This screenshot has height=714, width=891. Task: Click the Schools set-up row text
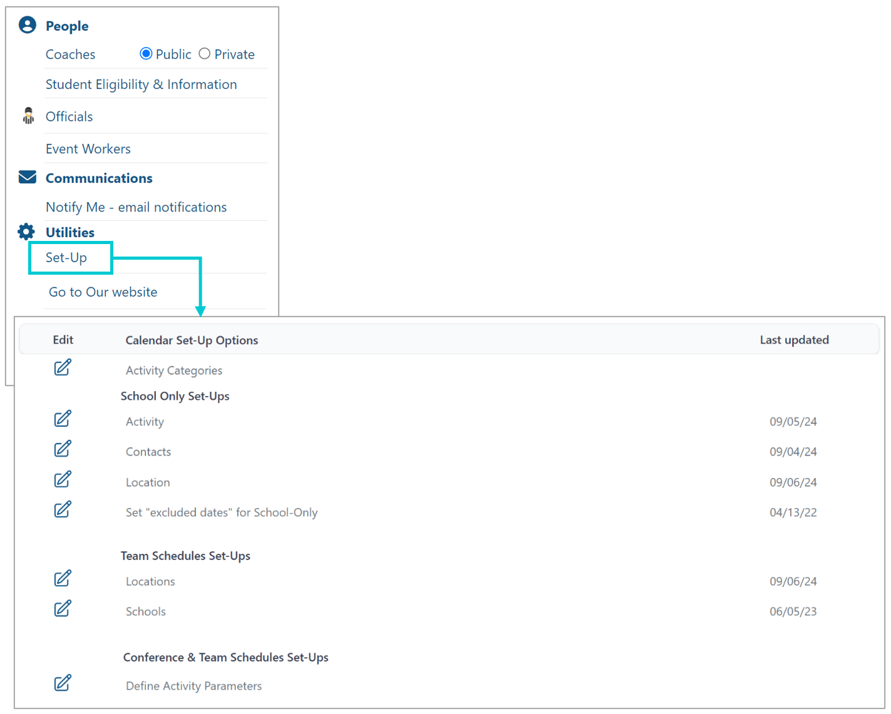click(146, 611)
